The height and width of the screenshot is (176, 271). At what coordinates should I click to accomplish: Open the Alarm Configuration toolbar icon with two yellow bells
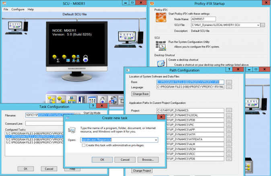tap(62, 100)
